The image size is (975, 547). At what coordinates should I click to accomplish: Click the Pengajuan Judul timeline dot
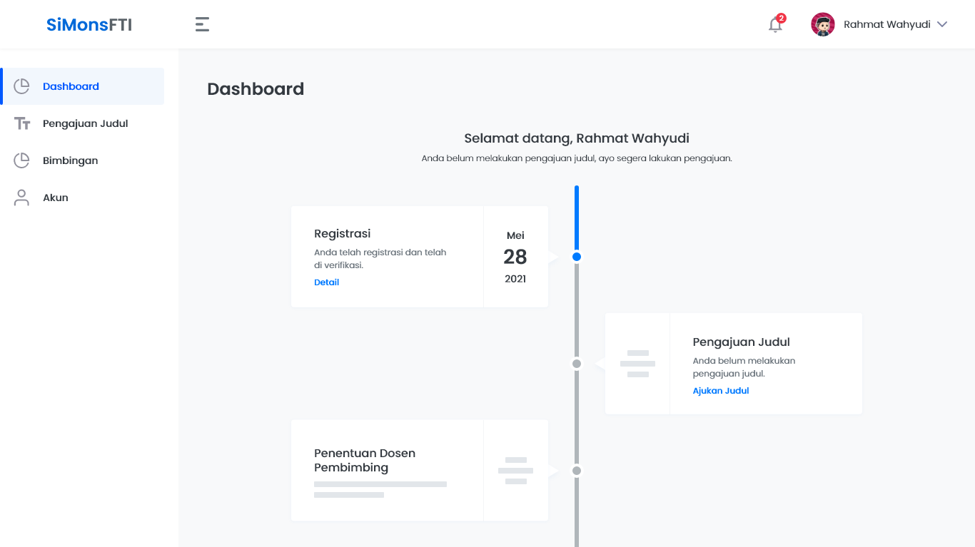577,364
